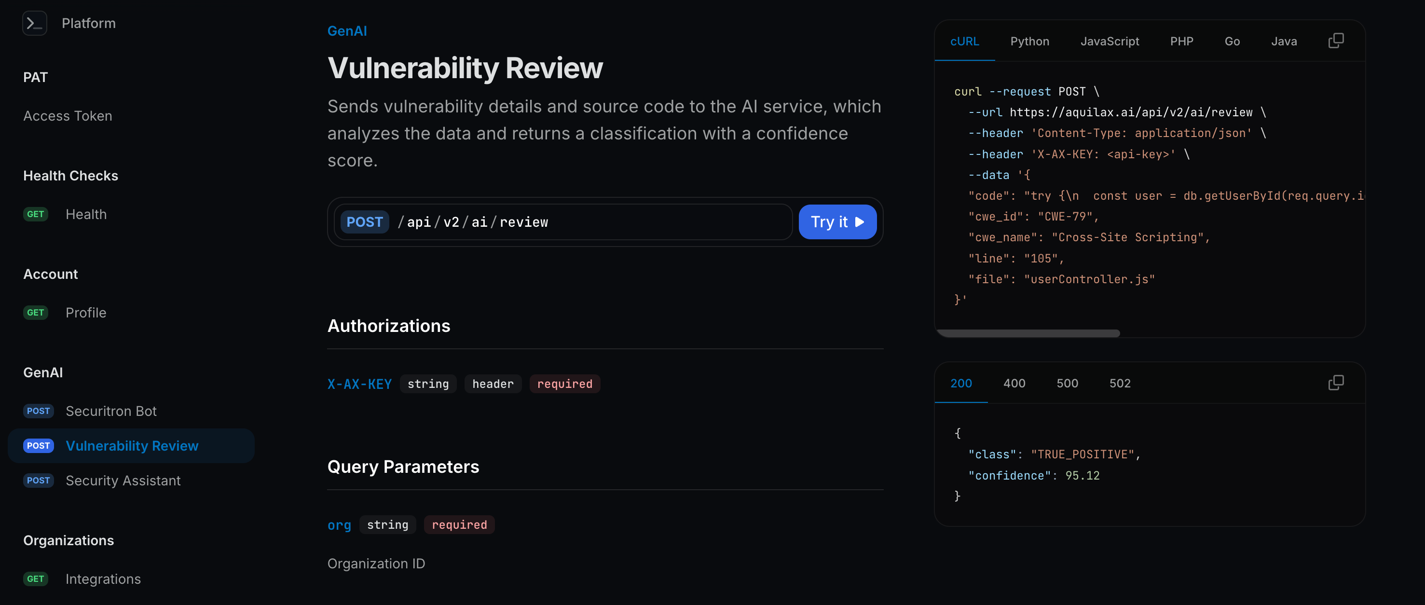The width and height of the screenshot is (1425, 605).
Task: Click the --url aquilax.ai code line
Action: click(1117, 112)
